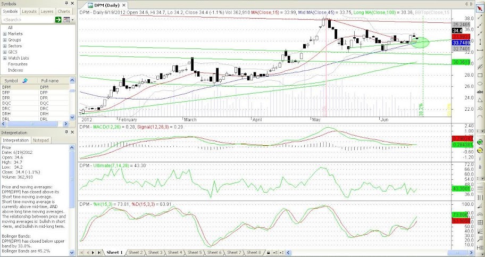Select the grid table tool
485x257 pixels.
point(480,222)
